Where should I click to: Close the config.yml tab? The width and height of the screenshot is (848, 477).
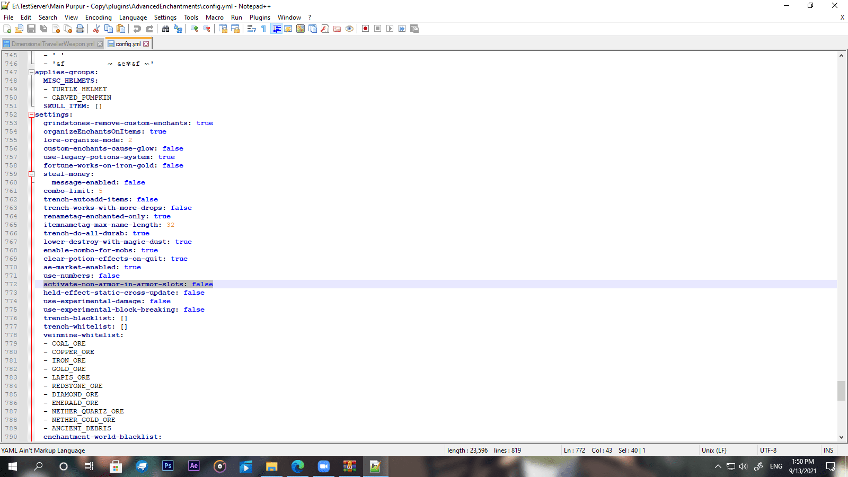point(146,44)
